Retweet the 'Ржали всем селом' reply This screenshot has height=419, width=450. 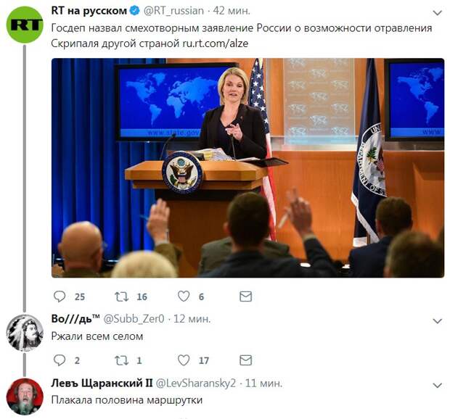click(x=122, y=360)
